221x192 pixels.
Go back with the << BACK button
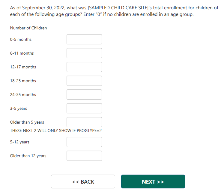83,181
